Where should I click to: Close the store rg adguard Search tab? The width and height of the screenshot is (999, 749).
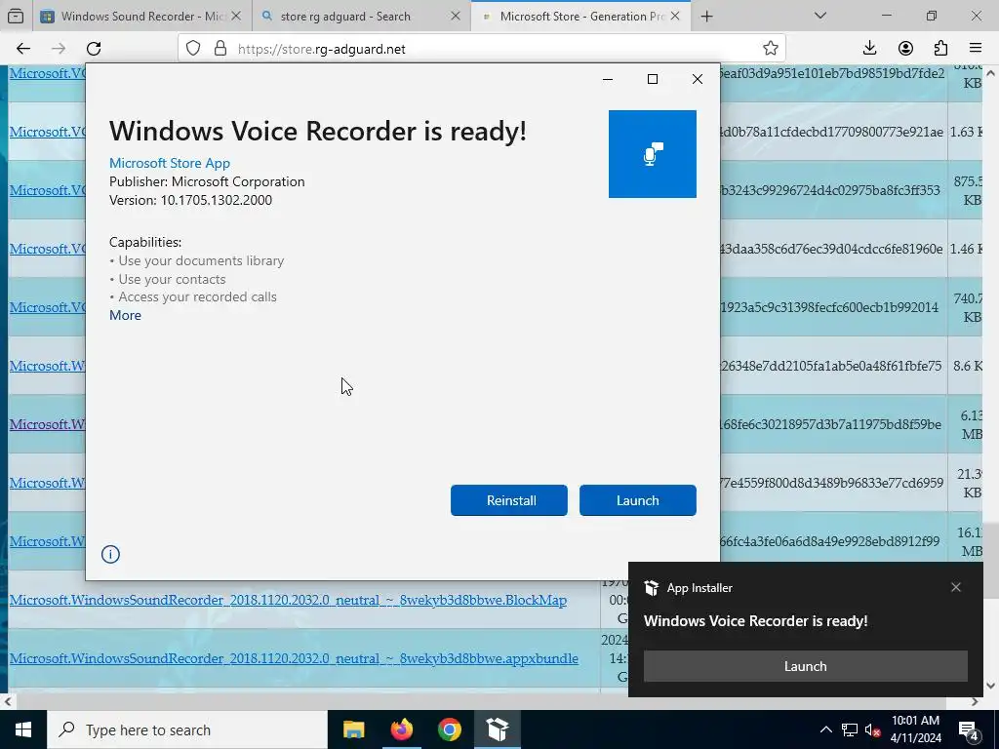coord(456,16)
